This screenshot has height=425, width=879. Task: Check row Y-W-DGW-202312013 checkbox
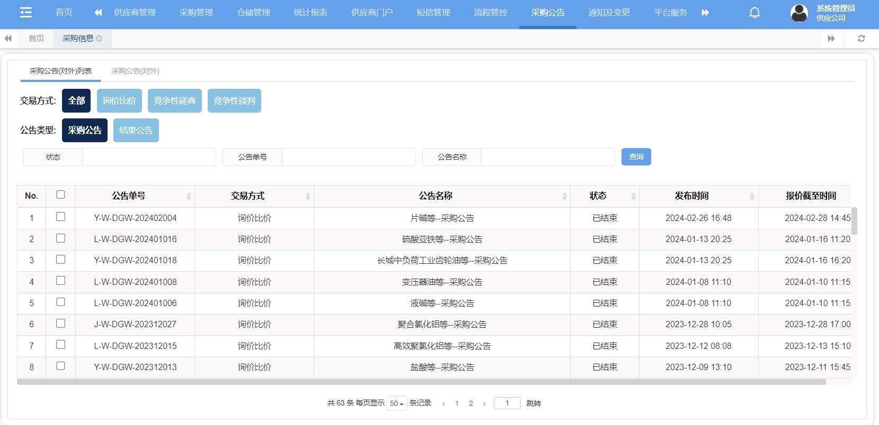(60, 366)
